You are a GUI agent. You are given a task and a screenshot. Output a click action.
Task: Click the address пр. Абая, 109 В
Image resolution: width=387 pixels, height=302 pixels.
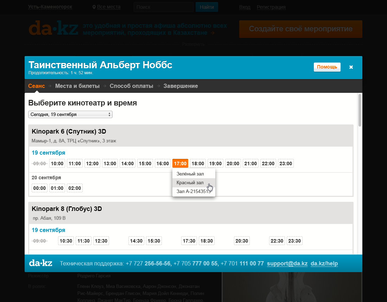tap(49, 218)
